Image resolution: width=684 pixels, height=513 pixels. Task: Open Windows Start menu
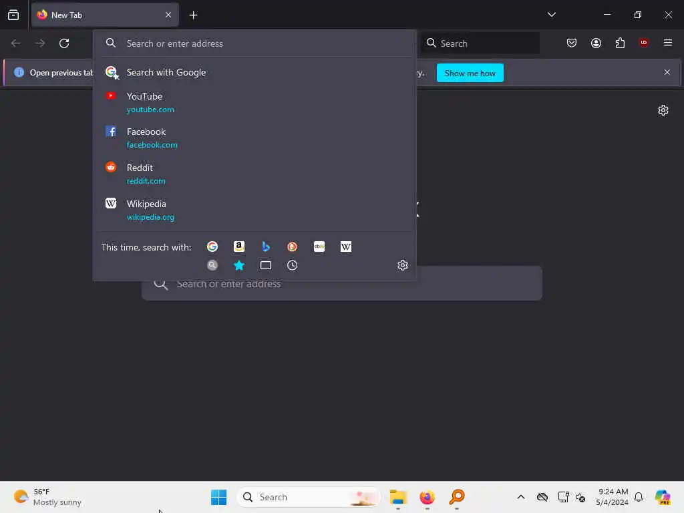(x=218, y=497)
